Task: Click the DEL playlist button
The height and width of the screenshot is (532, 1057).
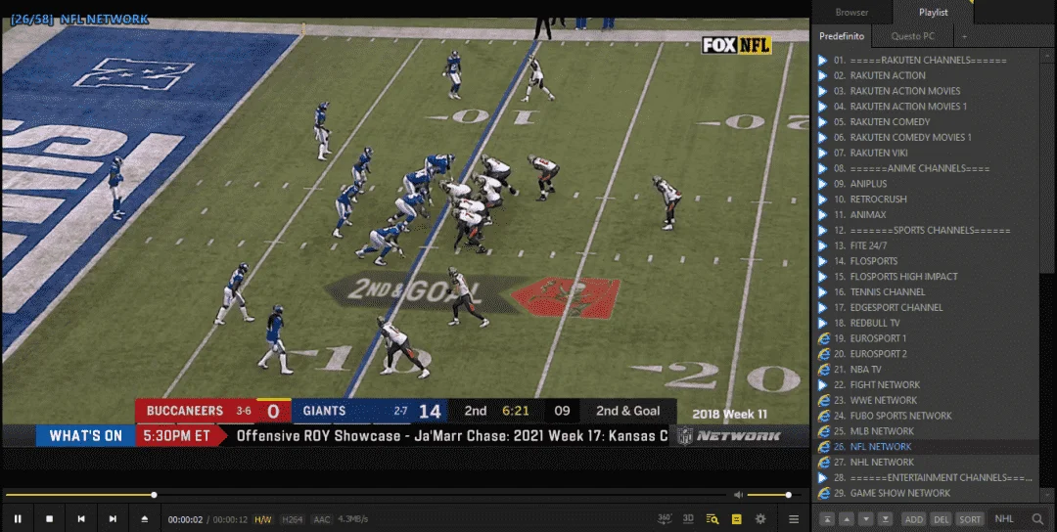Action: [x=942, y=519]
